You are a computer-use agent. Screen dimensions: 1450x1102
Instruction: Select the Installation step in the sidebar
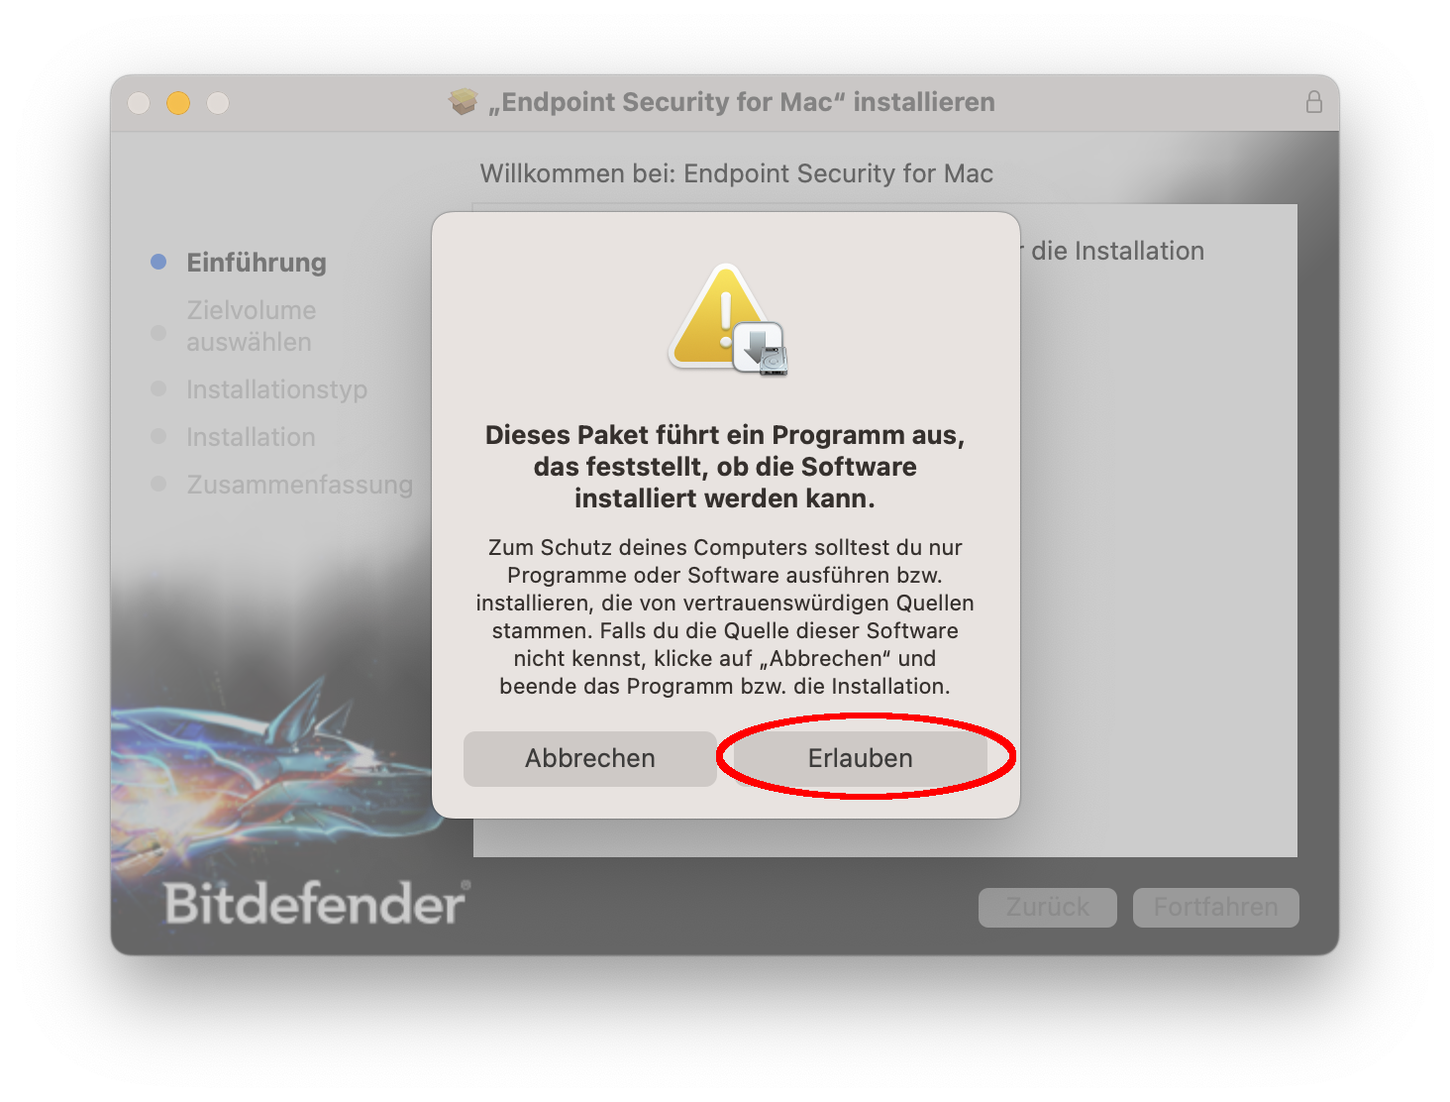tap(251, 437)
